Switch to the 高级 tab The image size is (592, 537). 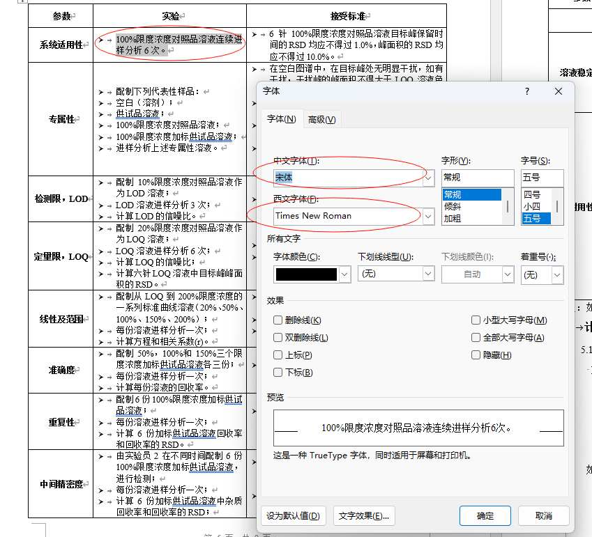321,119
